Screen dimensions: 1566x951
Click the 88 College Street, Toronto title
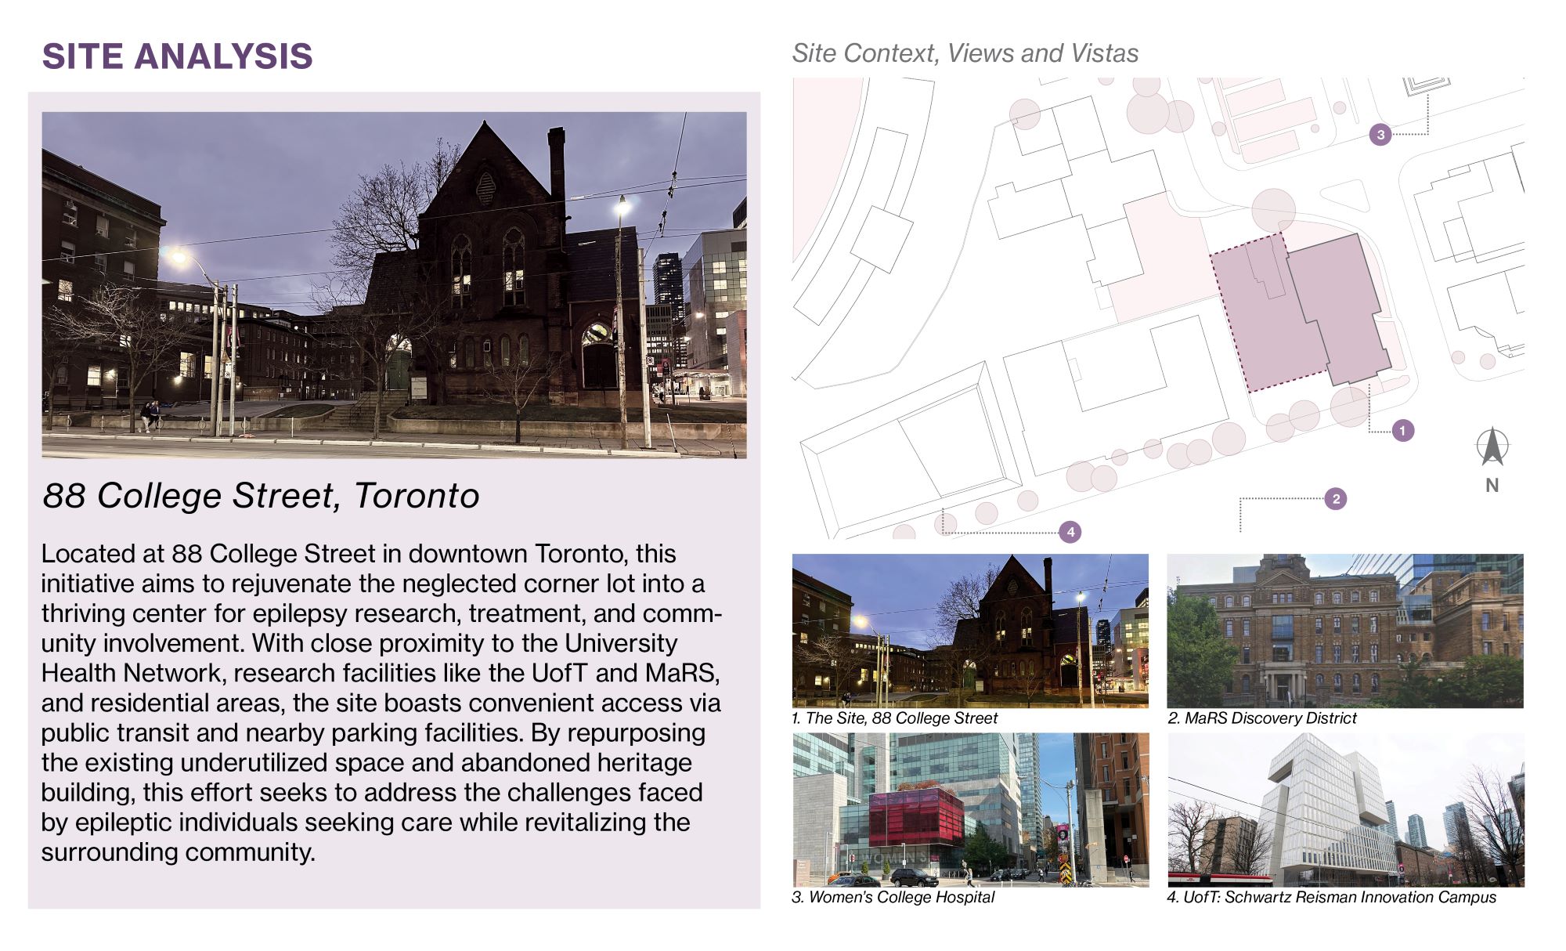coord(261,496)
